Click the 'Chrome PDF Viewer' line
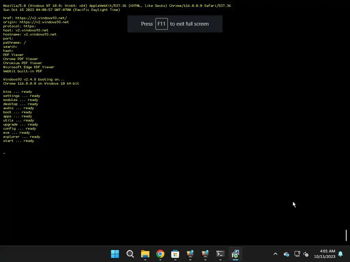The image size is (350, 262). pyautogui.click(x=21, y=59)
